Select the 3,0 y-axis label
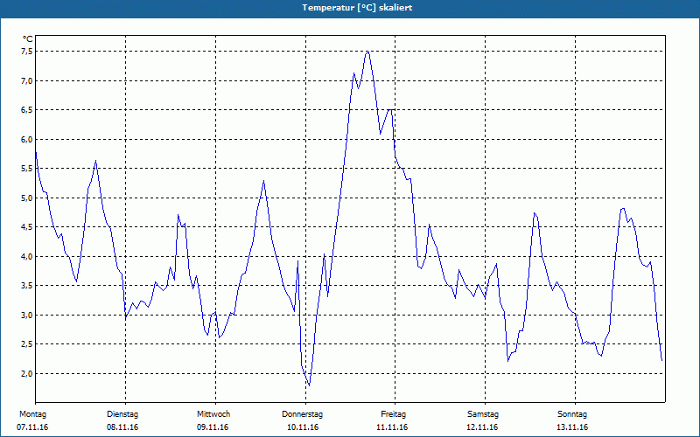Screen dimensions: 700x437 pos(26,315)
